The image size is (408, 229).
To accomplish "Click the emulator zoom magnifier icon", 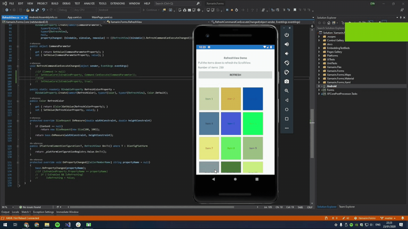I will [x=287, y=91].
